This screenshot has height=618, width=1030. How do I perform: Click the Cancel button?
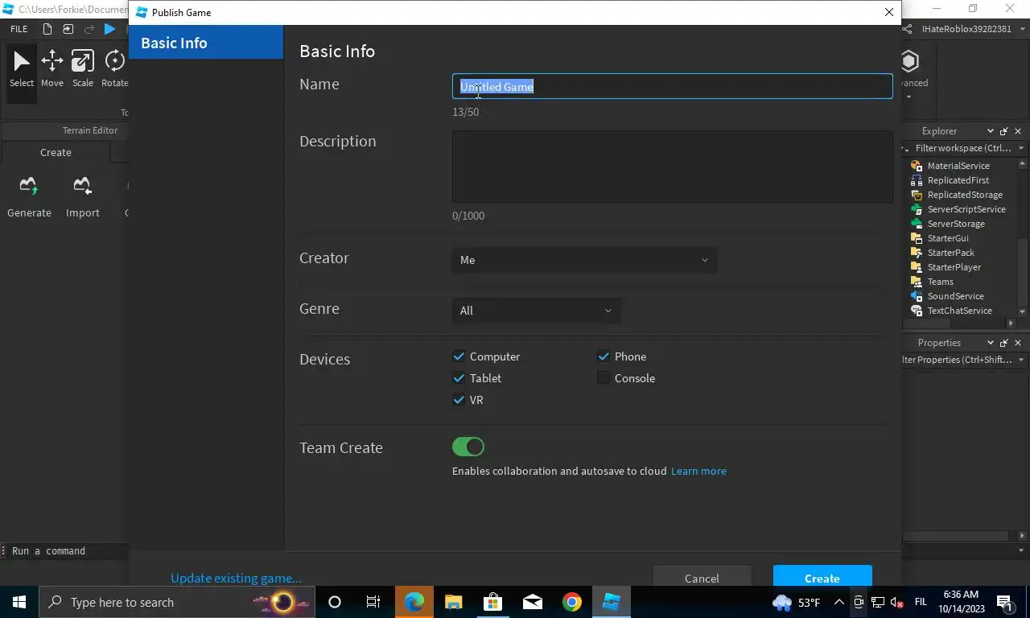[702, 578]
